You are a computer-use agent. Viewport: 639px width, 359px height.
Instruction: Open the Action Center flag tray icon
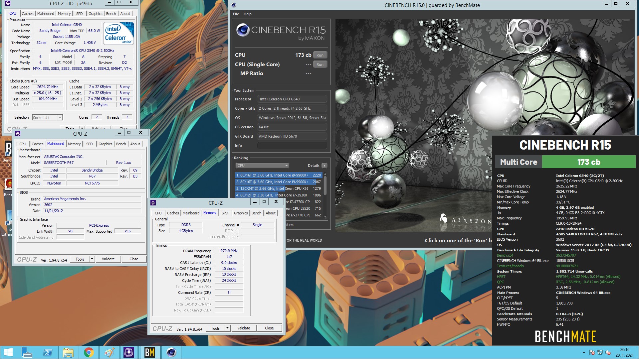coord(592,352)
